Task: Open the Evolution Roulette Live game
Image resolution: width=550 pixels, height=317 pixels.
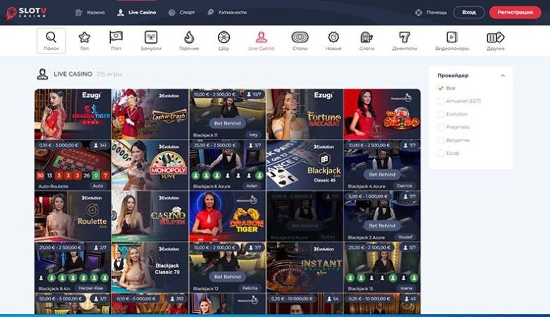Action: coord(73,216)
